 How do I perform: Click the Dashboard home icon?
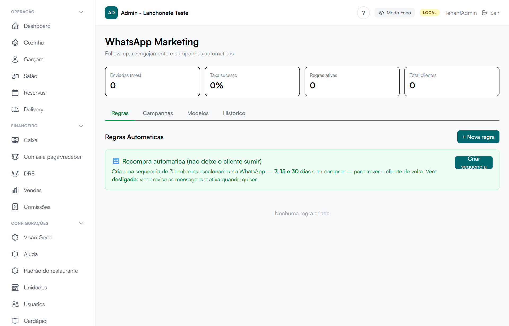(15, 26)
